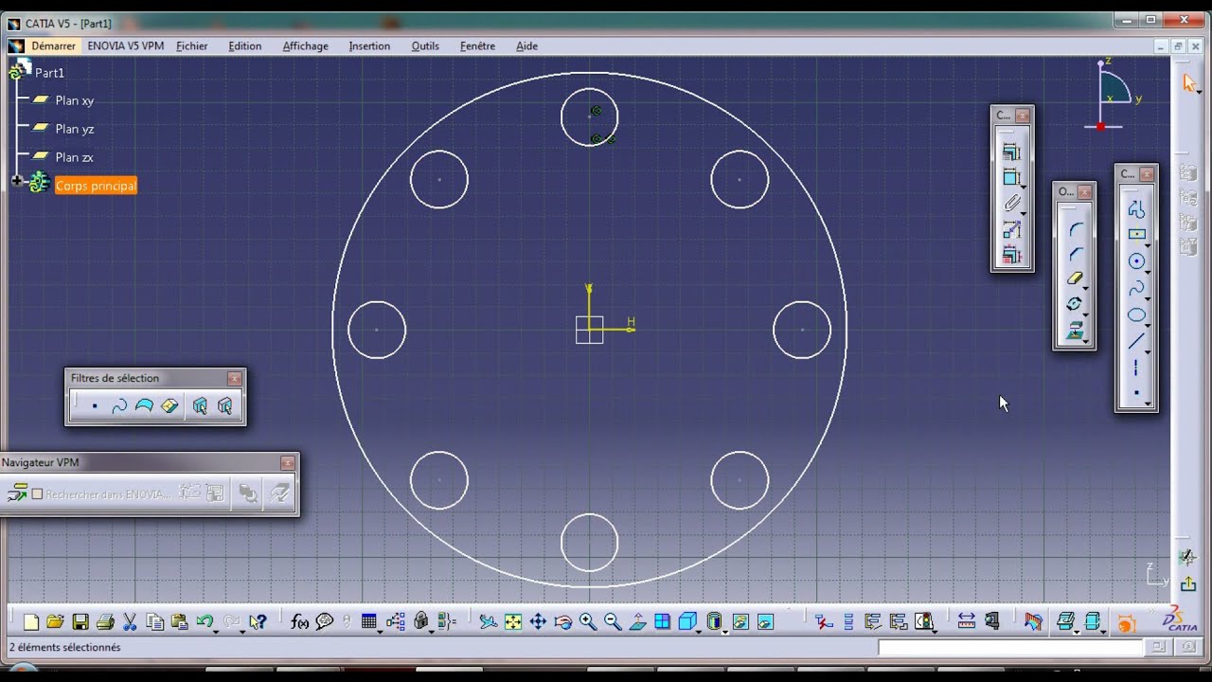Choose the Chamfer tool
The image size is (1212, 682).
tap(1075, 254)
